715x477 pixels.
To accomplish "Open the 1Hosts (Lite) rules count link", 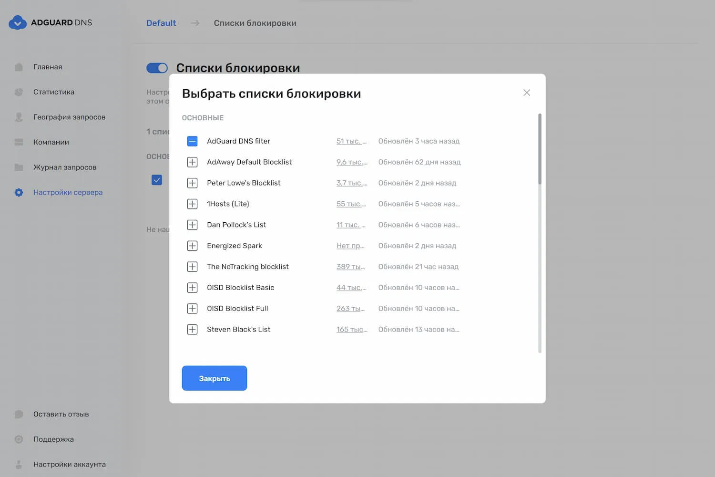I will click(x=351, y=204).
